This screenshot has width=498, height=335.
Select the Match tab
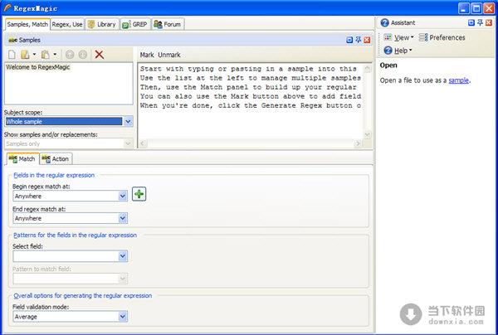pyautogui.click(x=22, y=159)
